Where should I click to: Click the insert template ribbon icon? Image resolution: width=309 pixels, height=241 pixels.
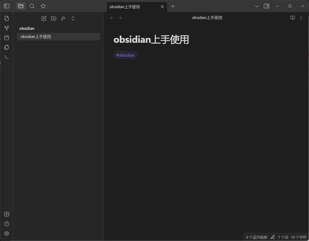(7, 47)
